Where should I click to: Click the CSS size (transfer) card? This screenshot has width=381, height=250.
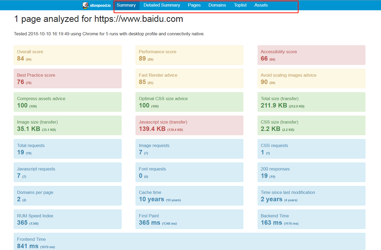click(312, 125)
